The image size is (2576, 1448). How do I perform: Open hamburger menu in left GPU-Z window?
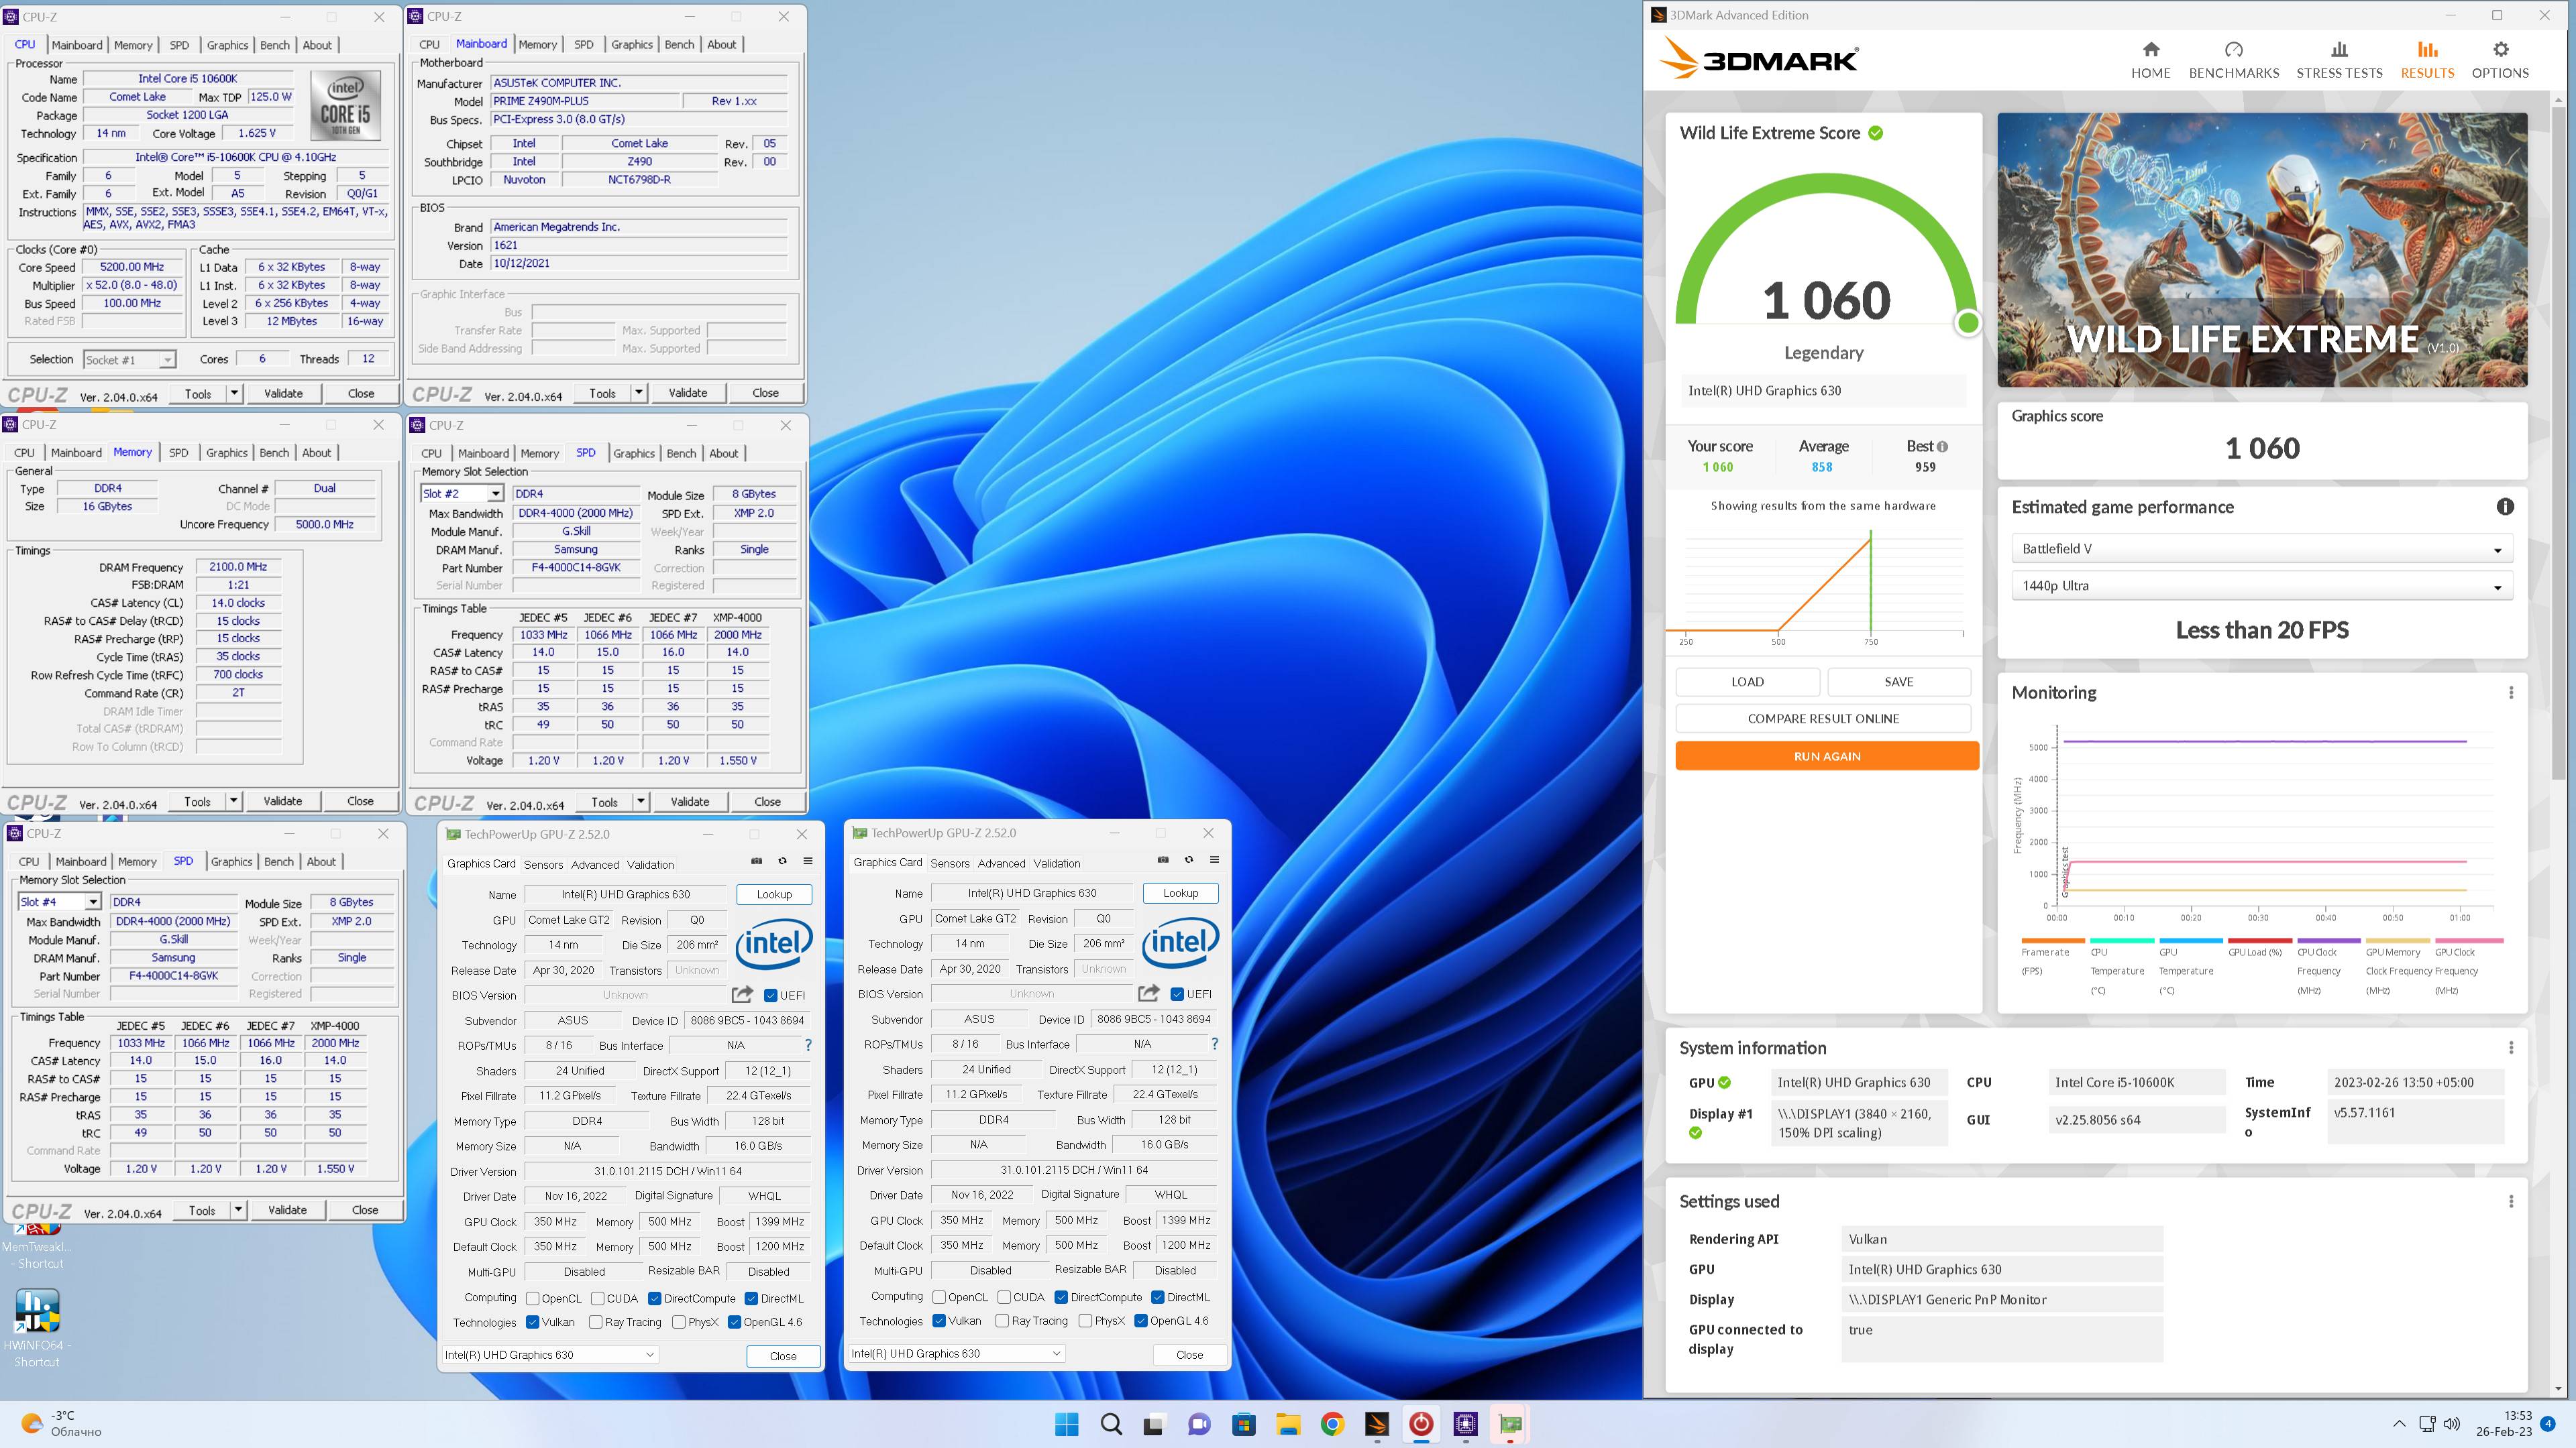click(807, 860)
